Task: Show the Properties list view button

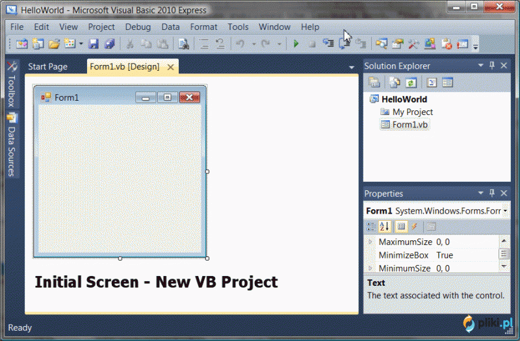Action: (401, 227)
